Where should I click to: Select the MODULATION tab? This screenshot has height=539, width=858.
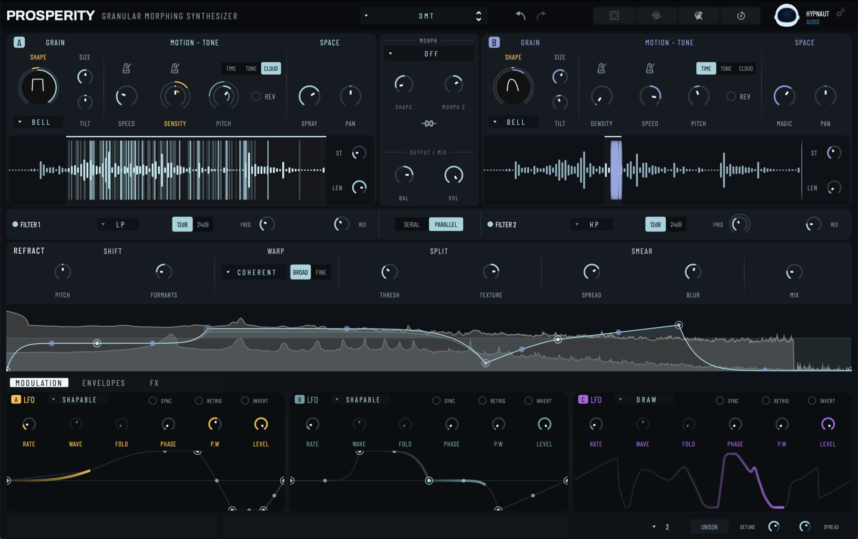(39, 383)
